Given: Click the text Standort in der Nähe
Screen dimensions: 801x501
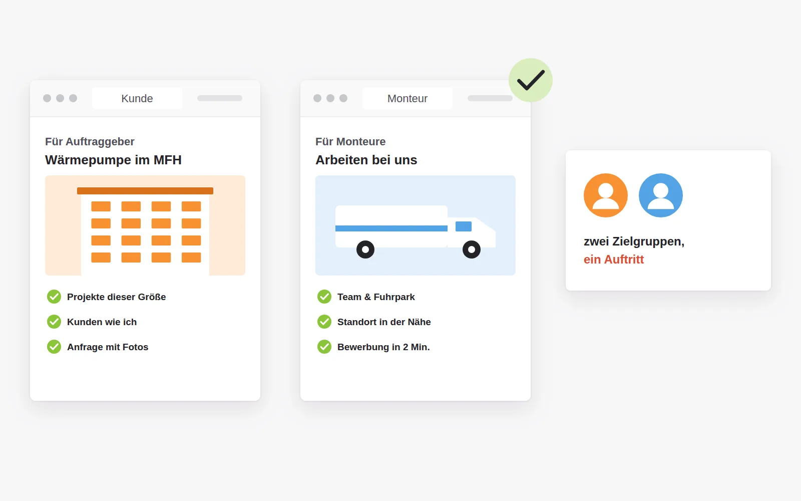Looking at the screenshot, I should 384,322.
